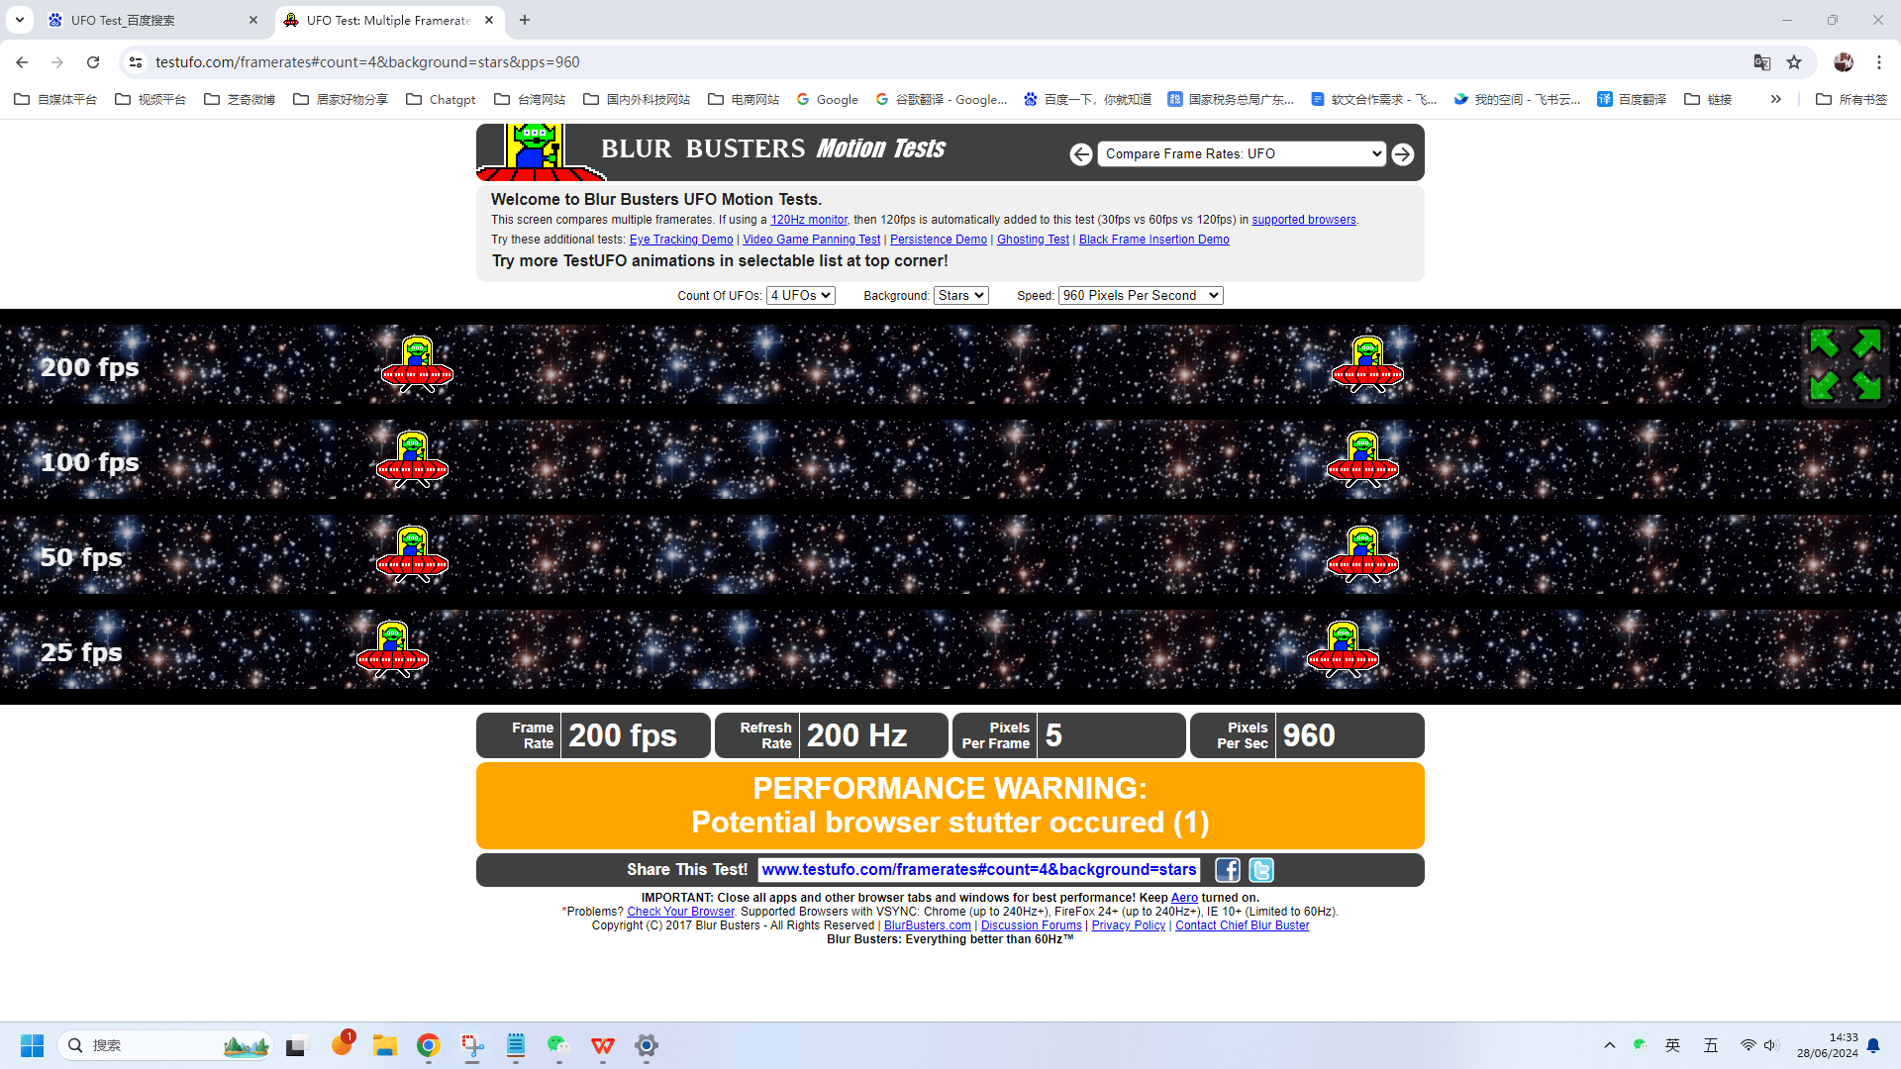Image resolution: width=1901 pixels, height=1069 pixels.
Task: Open the Privacy Policy link
Action: pyautogui.click(x=1128, y=925)
